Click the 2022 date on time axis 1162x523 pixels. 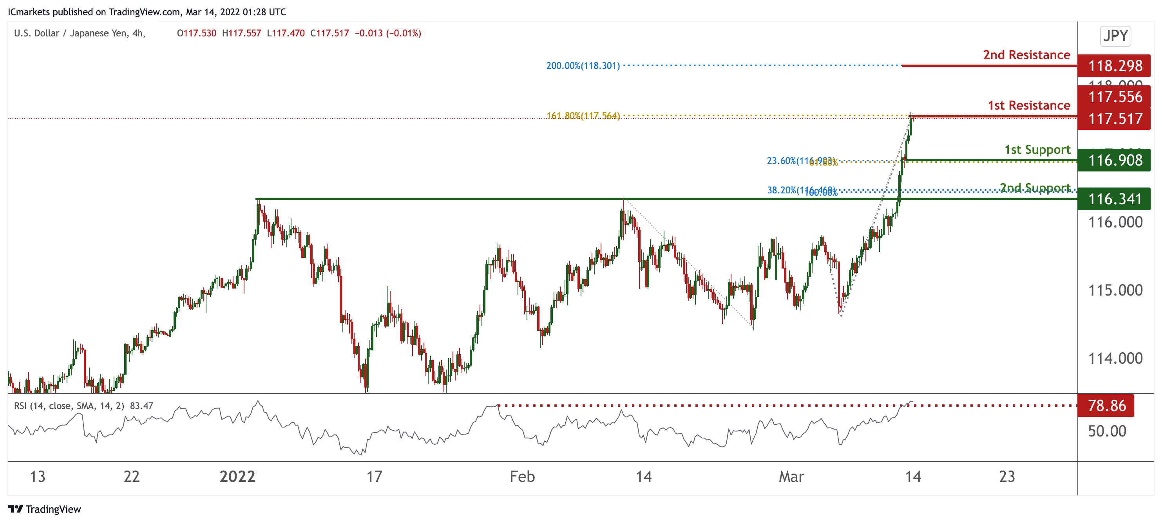click(x=237, y=476)
